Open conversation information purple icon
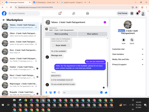This screenshot has height=112, width=149. [x=105, y=22]
